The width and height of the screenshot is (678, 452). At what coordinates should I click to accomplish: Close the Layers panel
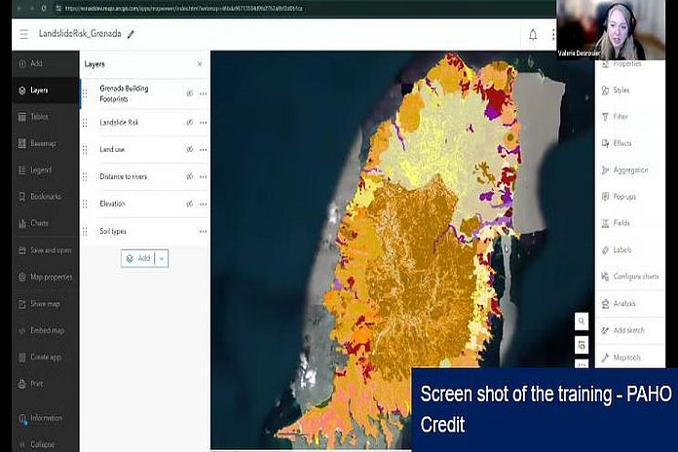tap(200, 64)
